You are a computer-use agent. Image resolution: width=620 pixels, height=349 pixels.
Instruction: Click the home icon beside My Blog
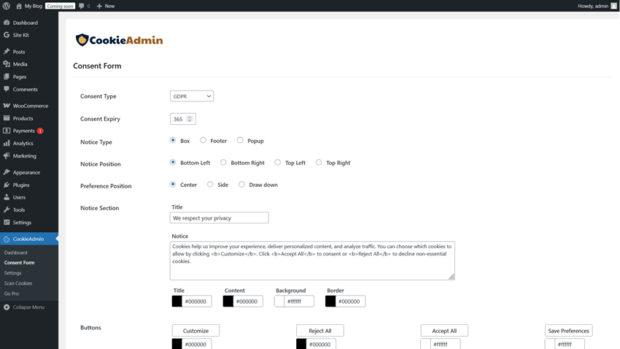(18, 6)
